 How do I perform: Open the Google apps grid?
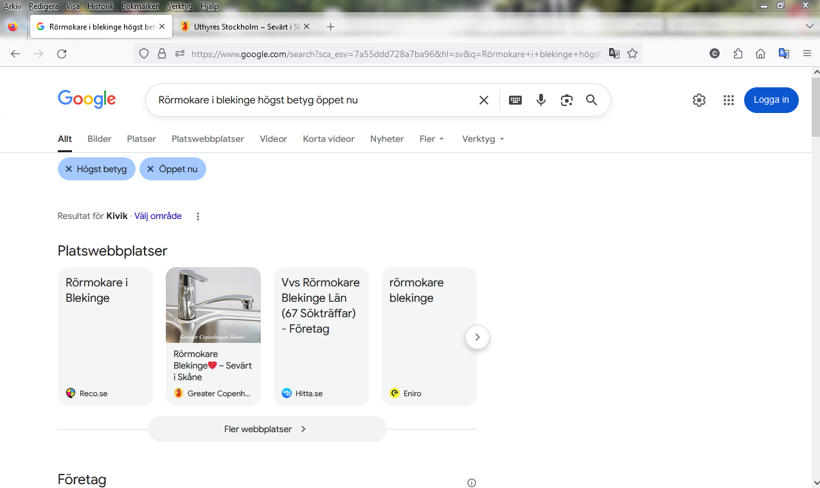click(x=728, y=100)
